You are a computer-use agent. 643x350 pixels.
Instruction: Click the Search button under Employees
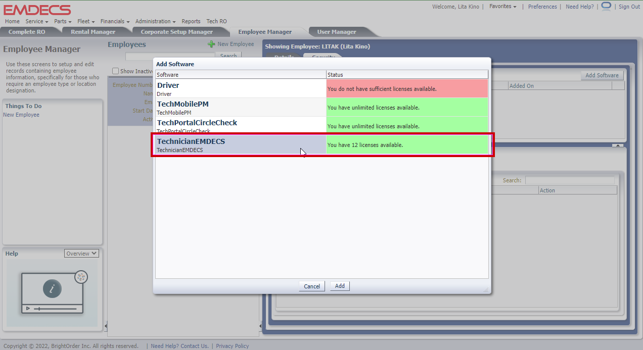click(228, 56)
